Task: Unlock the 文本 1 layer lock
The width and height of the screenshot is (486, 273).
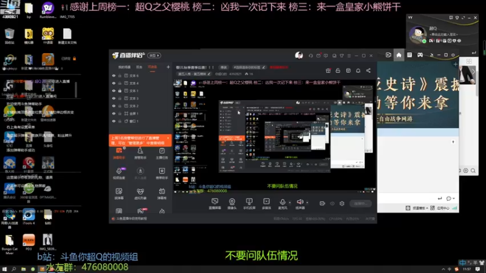Action: (120, 90)
